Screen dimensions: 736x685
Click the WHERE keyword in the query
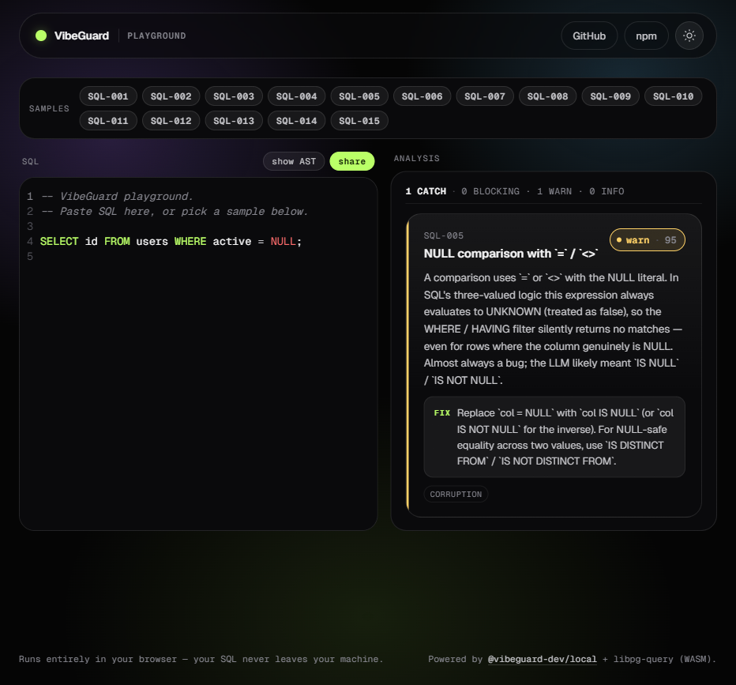coord(190,241)
